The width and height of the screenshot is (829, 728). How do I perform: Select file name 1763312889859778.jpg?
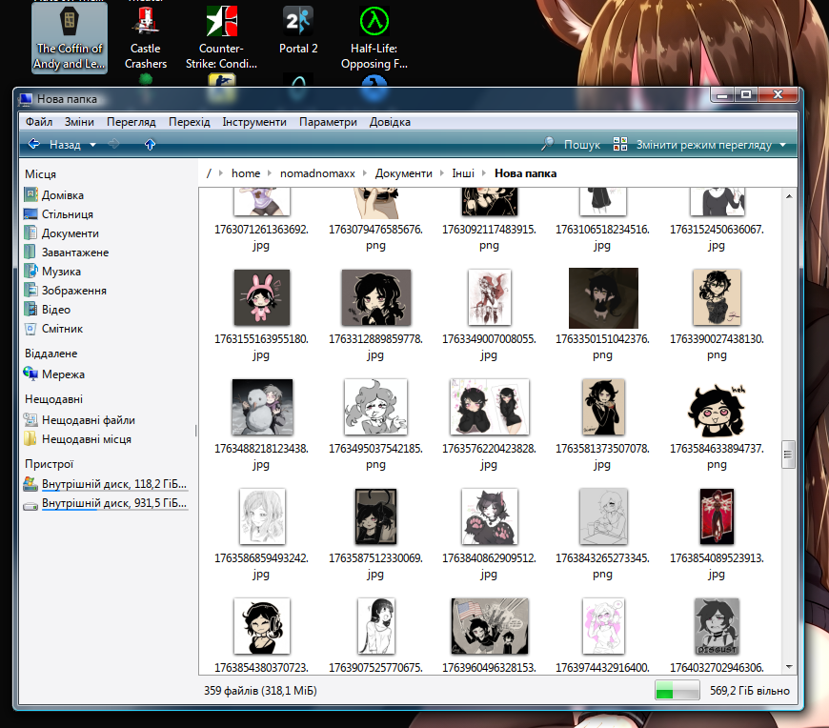(x=375, y=346)
